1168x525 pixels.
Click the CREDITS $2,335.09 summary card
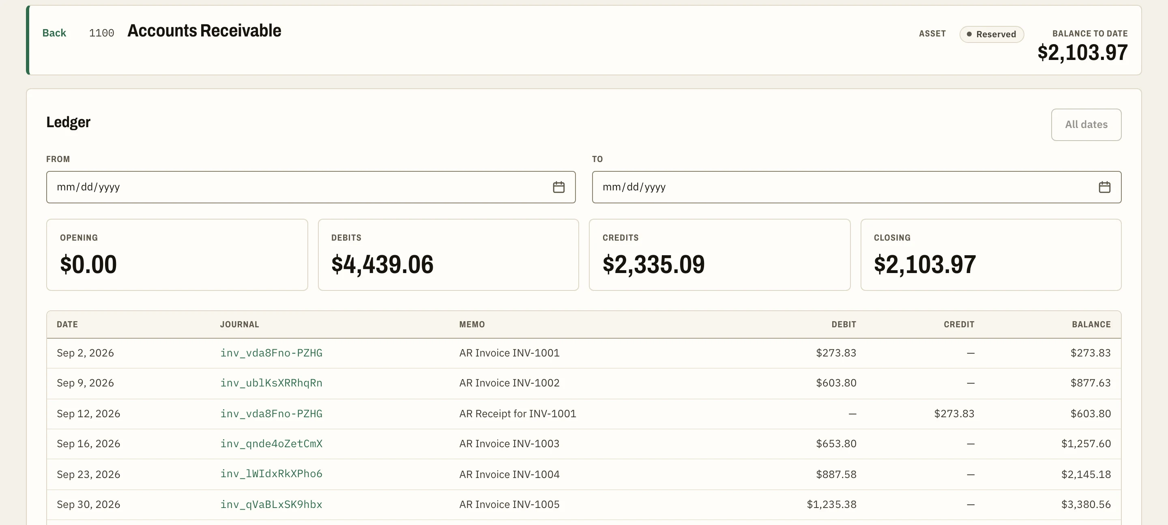coord(719,255)
